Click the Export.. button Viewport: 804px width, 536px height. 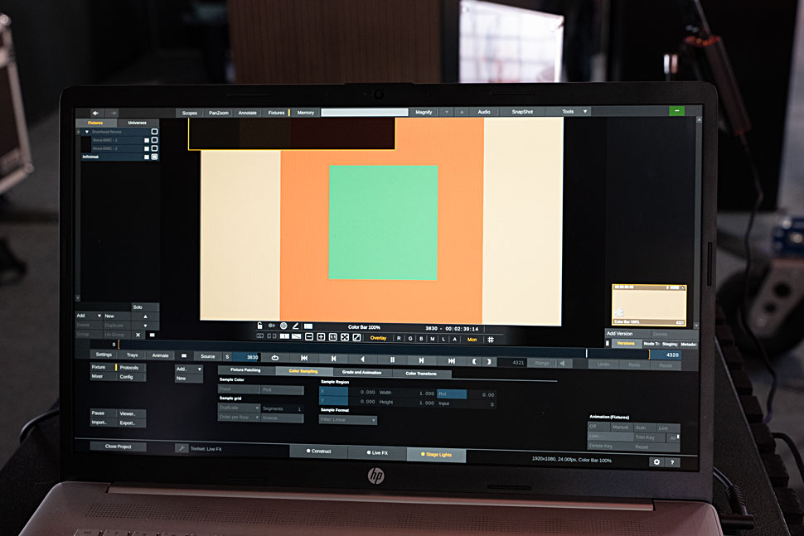tap(131, 423)
